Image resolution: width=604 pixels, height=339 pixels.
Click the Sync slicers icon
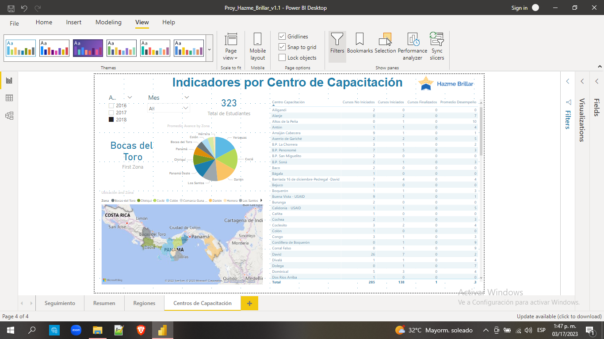click(x=437, y=46)
